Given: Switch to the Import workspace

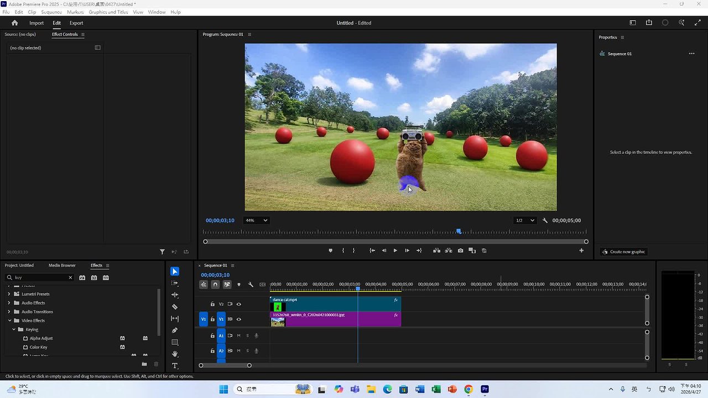Looking at the screenshot, I should click(37, 23).
